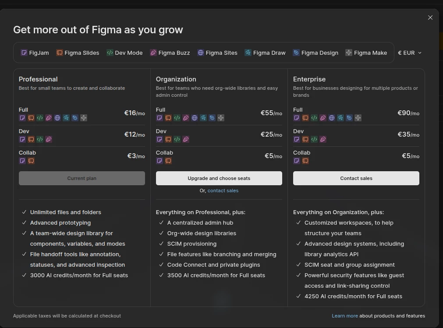Click the Enterprise plan heading

click(x=309, y=79)
